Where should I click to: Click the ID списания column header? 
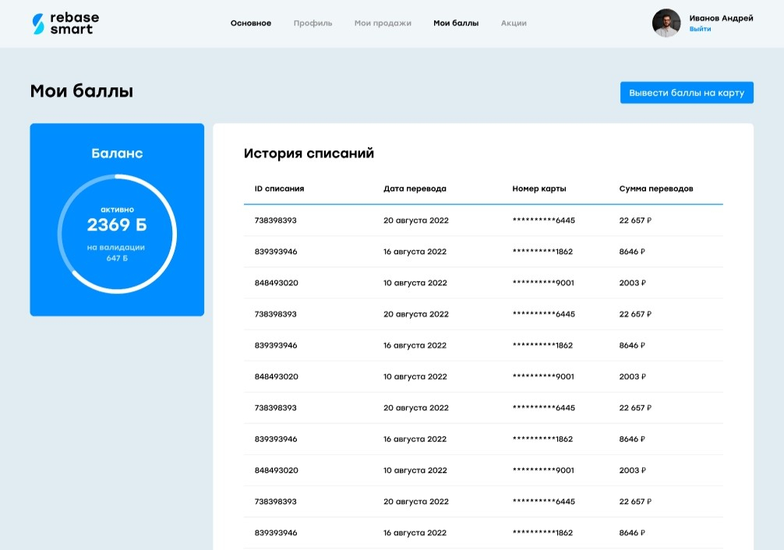coord(279,189)
